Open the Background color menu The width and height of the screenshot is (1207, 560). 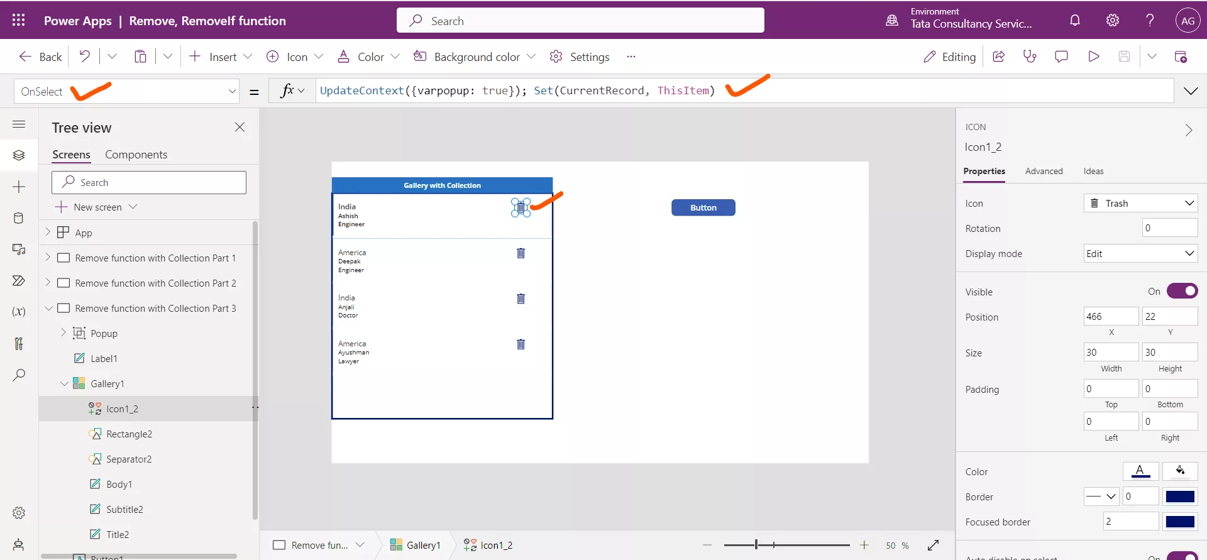(475, 57)
